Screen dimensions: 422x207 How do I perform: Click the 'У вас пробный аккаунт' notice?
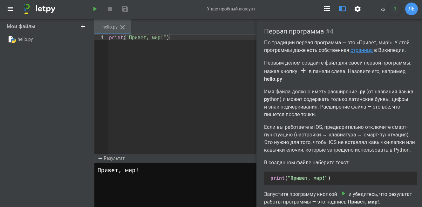coord(231,9)
